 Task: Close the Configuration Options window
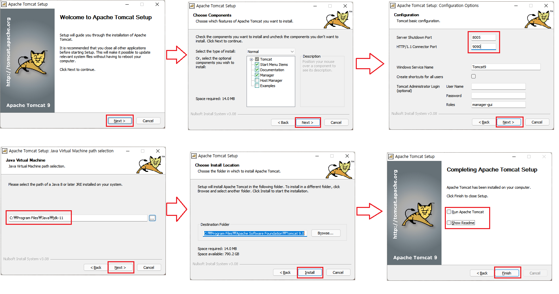546,6
